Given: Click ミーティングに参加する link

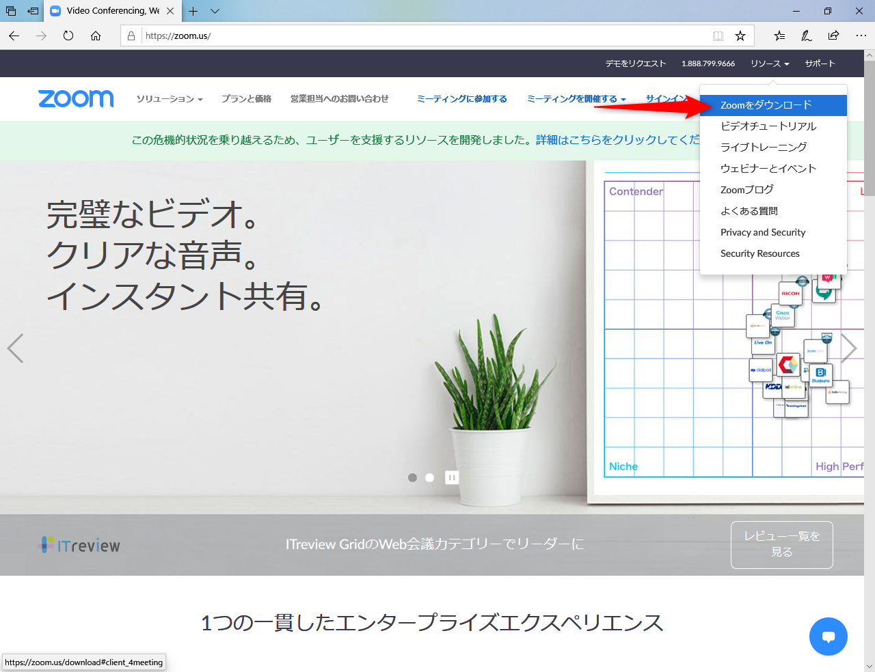Looking at the screenshot, I should (462, 99).
